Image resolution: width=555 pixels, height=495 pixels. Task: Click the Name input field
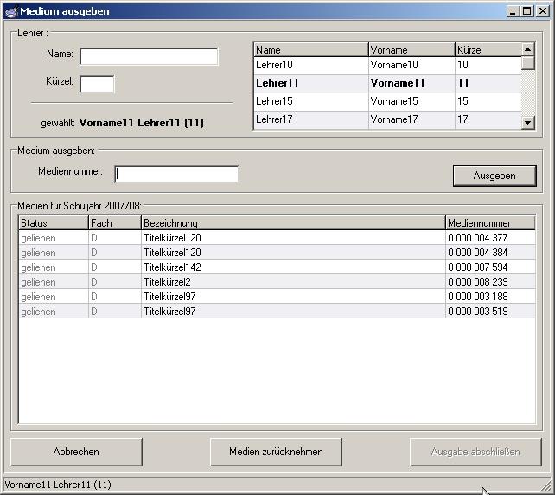point(149,57)
